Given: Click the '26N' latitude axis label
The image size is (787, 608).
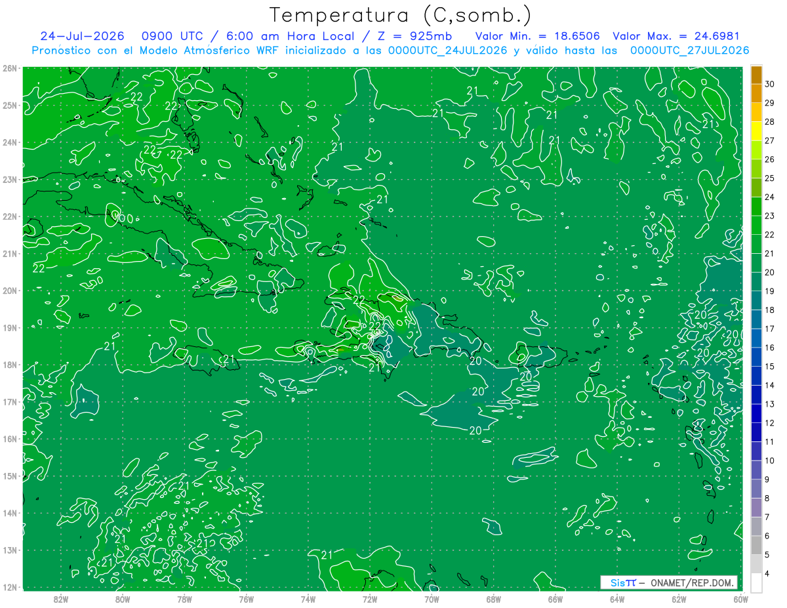Looking at the screenshot, I should pos(9,68).
